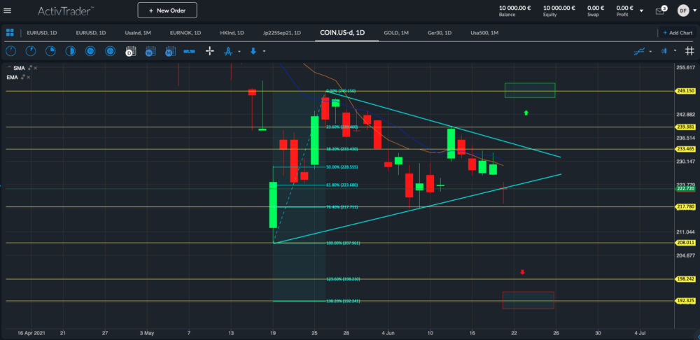Select the monthly calendar timeframe icon
Screen dimensions: 700x340
(x=170, y=51)
